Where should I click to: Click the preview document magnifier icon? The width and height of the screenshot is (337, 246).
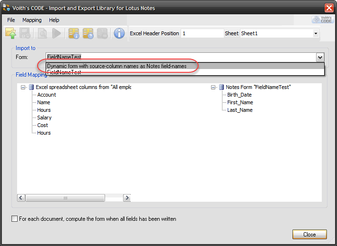(43, 33)
